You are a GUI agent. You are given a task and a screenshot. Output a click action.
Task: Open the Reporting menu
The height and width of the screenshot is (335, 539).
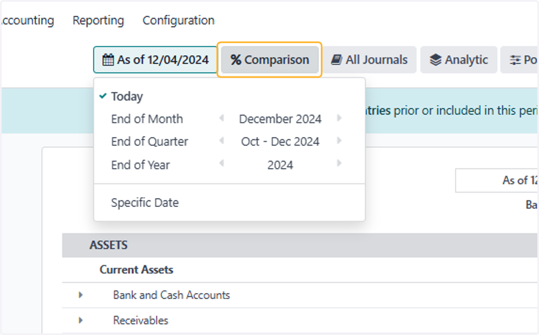[98, 21]
